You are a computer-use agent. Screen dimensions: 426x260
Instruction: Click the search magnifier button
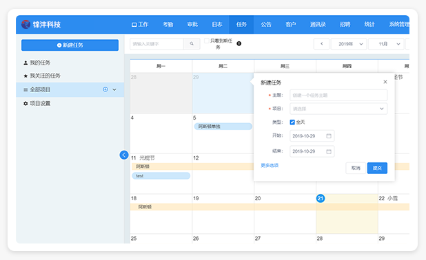click(192, 43)
